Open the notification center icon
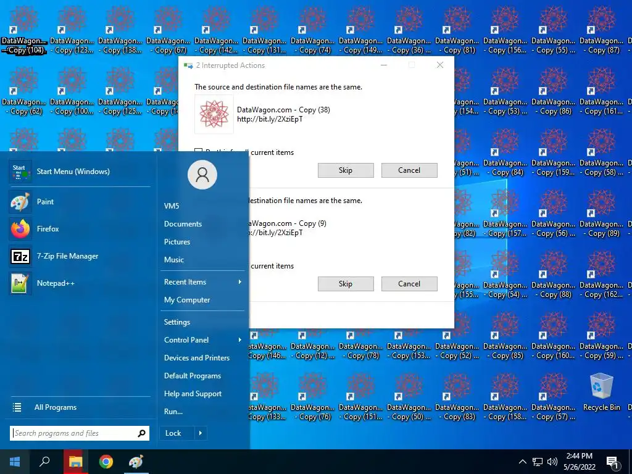632x474 pixels. 613,462
